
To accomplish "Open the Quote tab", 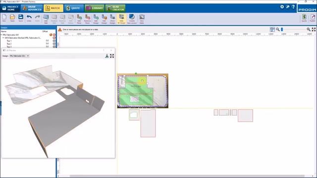I will coord(74,8).
